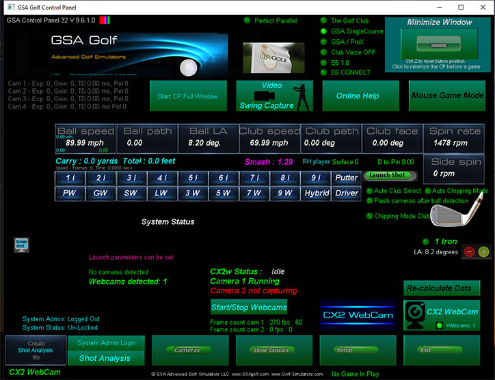Screen dimensions: 495x380
Task: Toggle Auto Club Select
Action: tap(369, 191)
